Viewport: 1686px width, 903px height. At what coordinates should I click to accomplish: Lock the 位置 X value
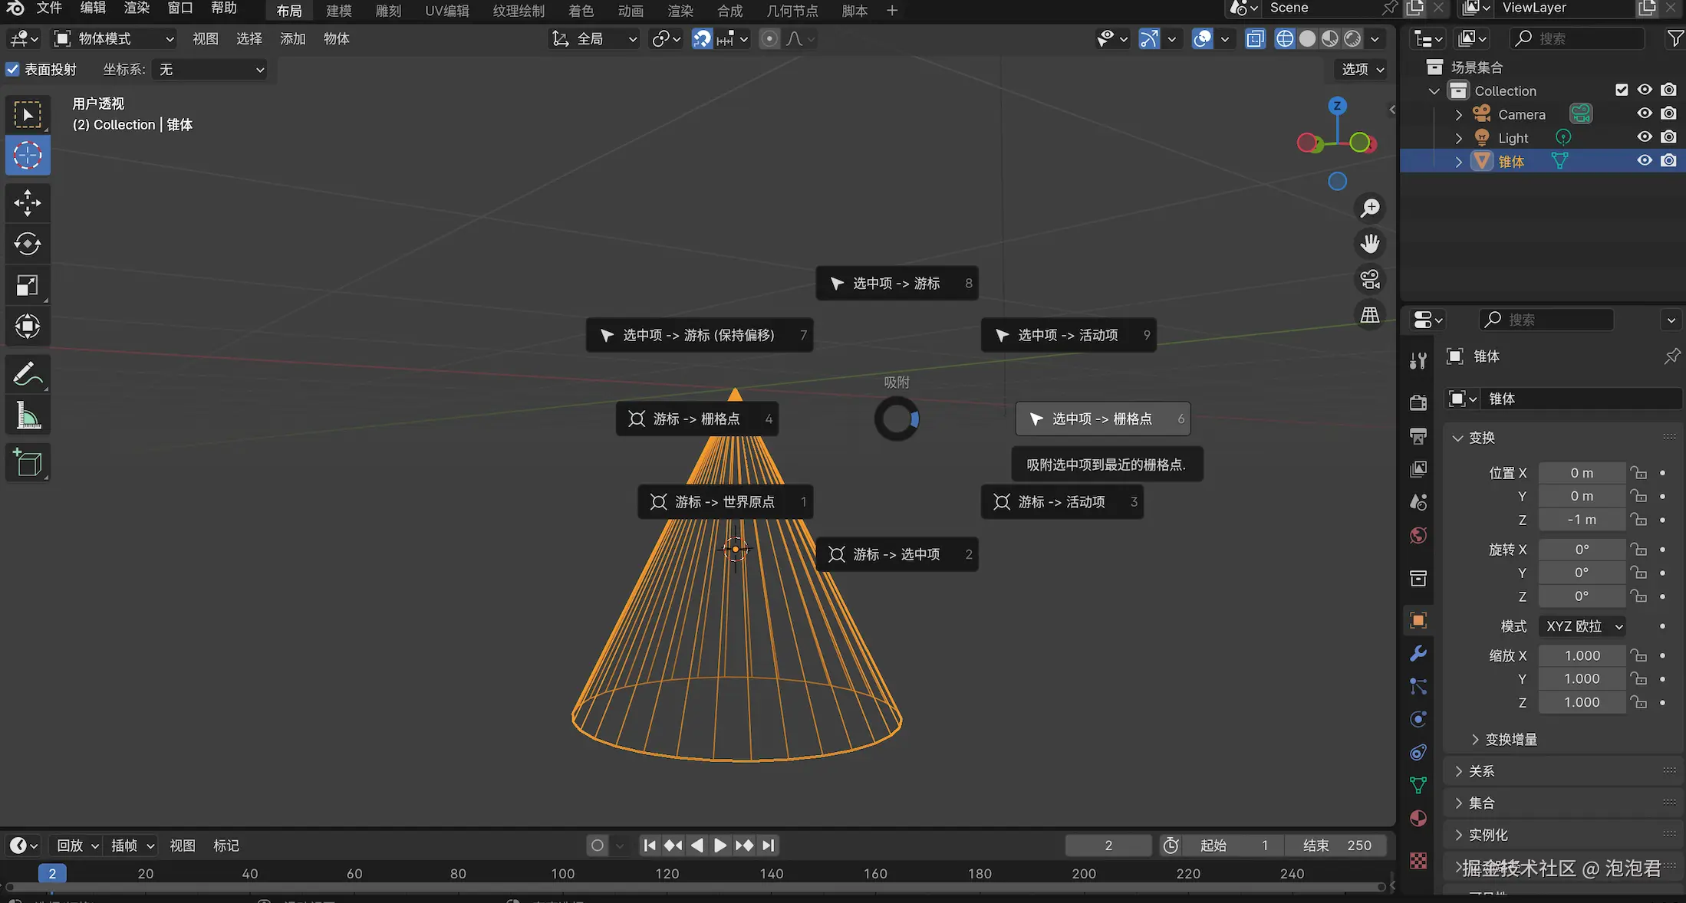click(x=1639, y=473)
